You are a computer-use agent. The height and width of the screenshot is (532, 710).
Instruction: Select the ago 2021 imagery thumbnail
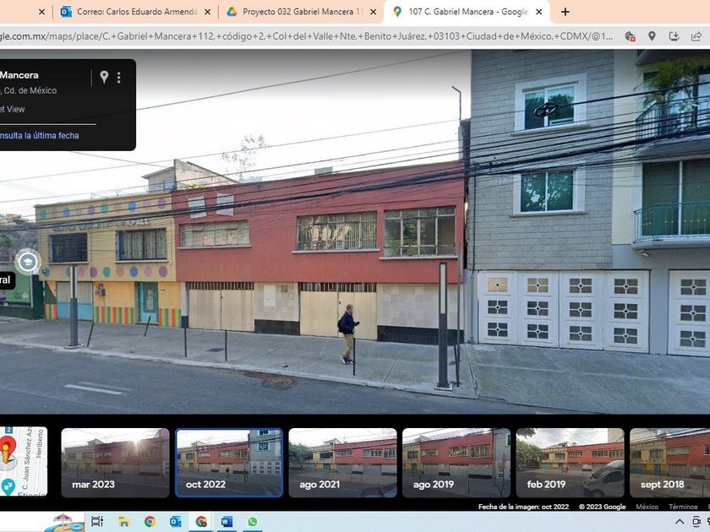point(342,463)
